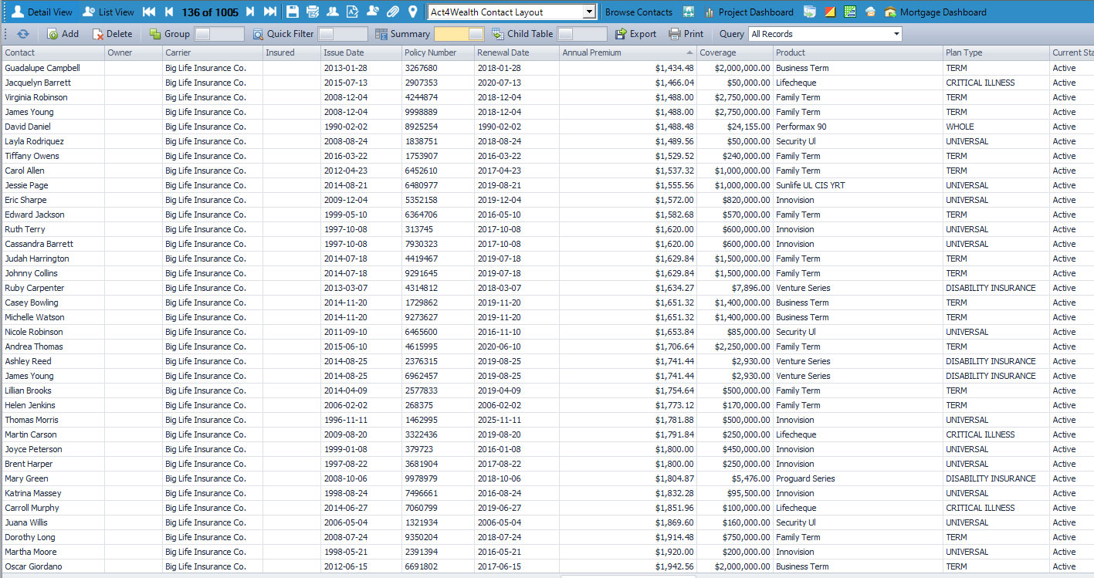Click the Project Dashboard bar chart icon
The width and height of the screenshot is (1094, 578).
click(709, 12)
